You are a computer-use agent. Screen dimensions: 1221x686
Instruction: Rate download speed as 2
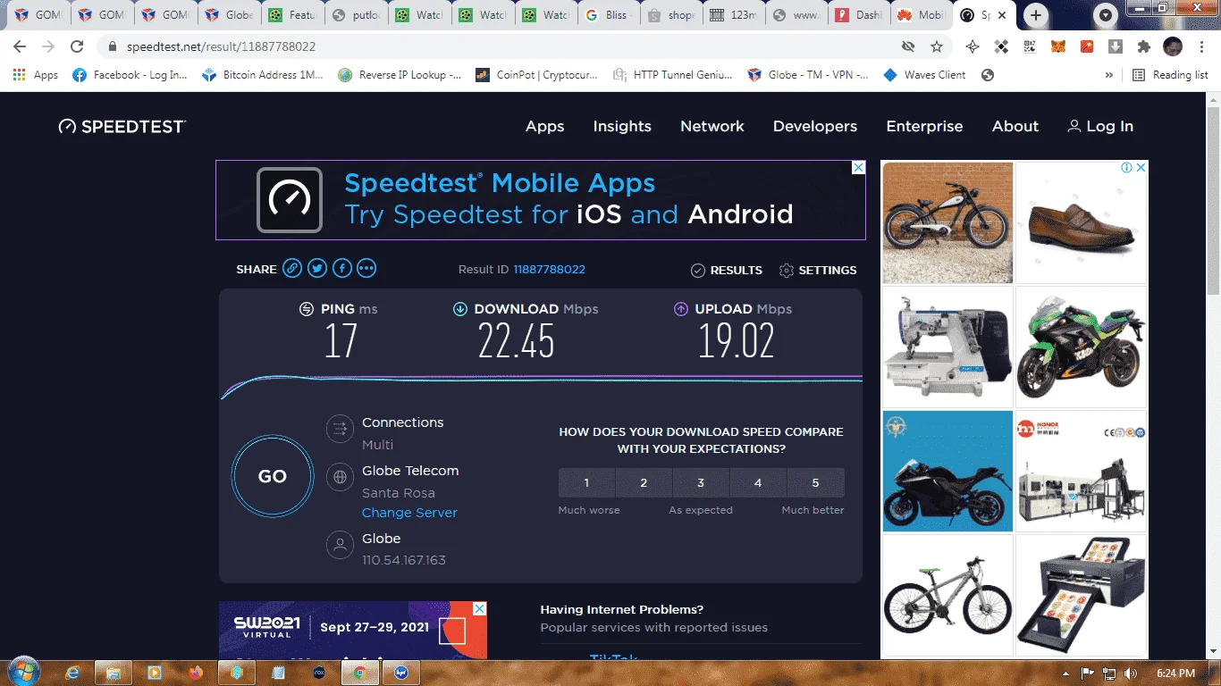pyautogui.click(x=644, y=482)
